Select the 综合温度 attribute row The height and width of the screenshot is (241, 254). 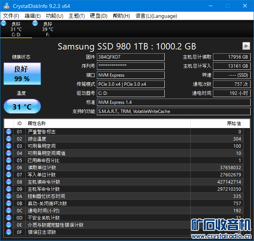[x=124, y=139]
